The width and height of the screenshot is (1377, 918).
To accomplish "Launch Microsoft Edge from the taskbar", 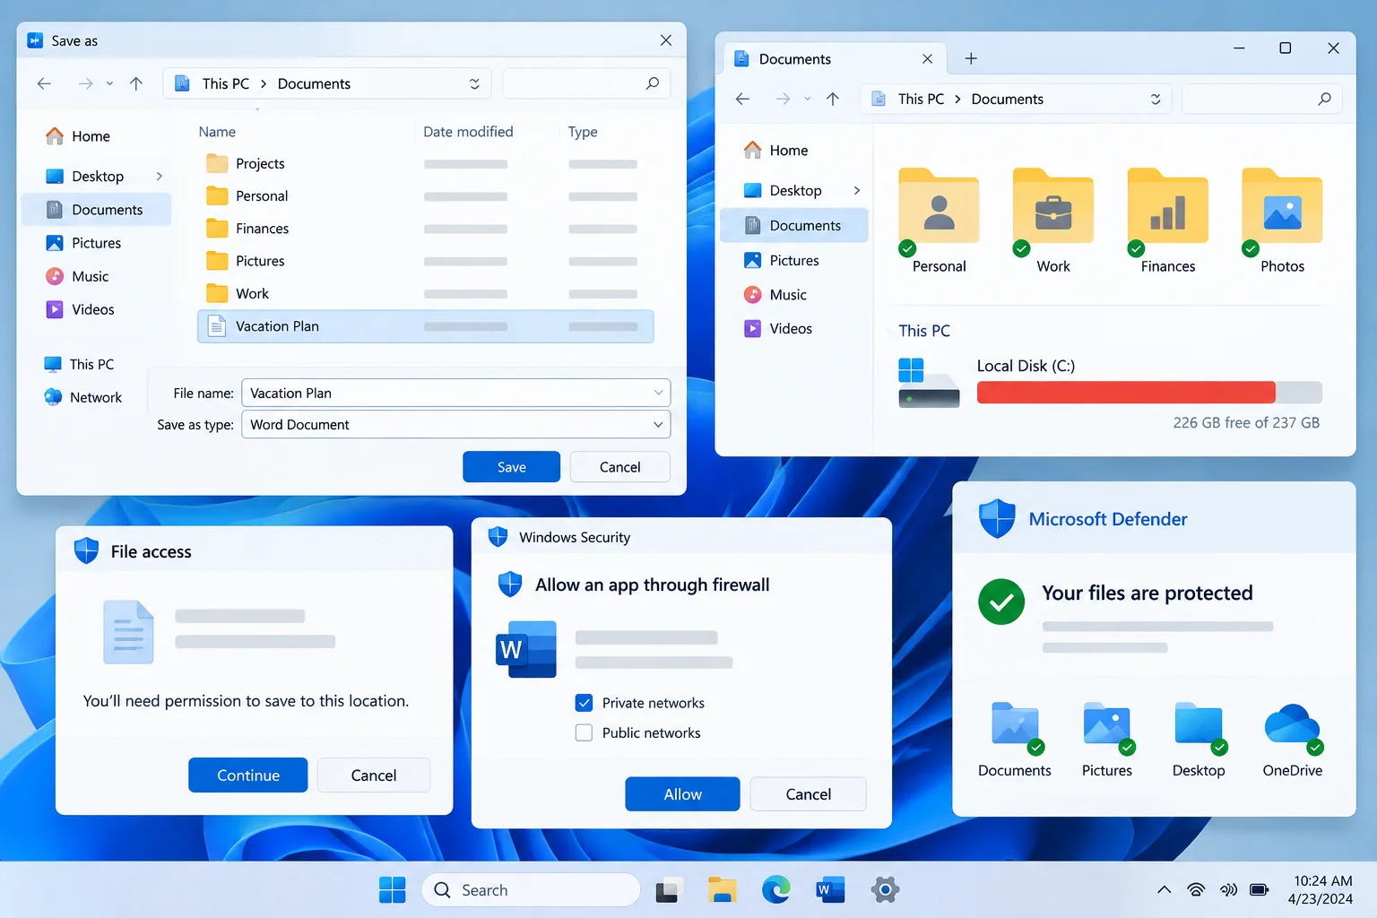I will pyautogui.click(x=776, y=890).
